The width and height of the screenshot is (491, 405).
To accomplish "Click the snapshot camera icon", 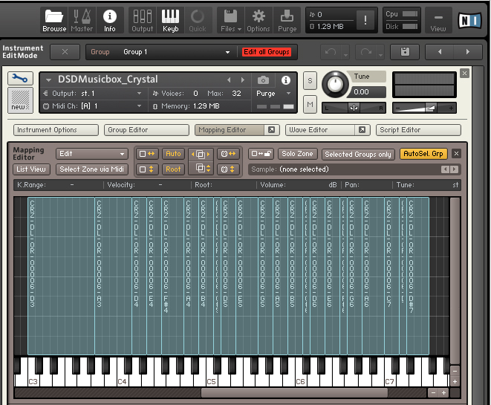I will coord(263,80).
